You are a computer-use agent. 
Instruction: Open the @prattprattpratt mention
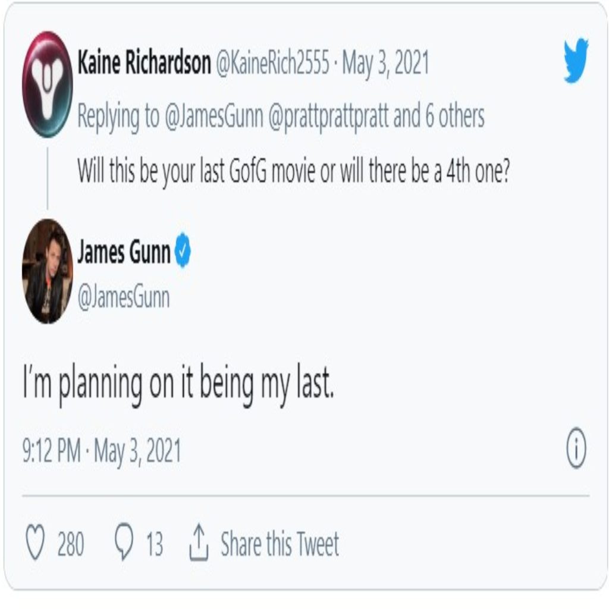click(329, 117)
